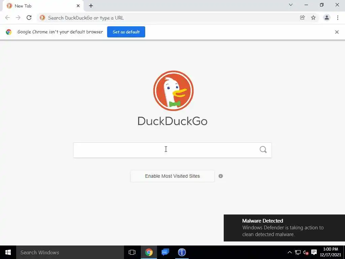The width and height of the screenshot is (345, 259).
Task: Click the network tray icon
Action: coord(298,252)
